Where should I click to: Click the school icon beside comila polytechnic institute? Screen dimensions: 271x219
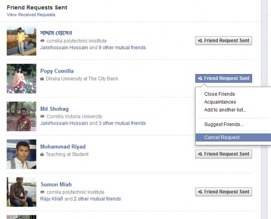pyautogui.click(x=42, y=192)
